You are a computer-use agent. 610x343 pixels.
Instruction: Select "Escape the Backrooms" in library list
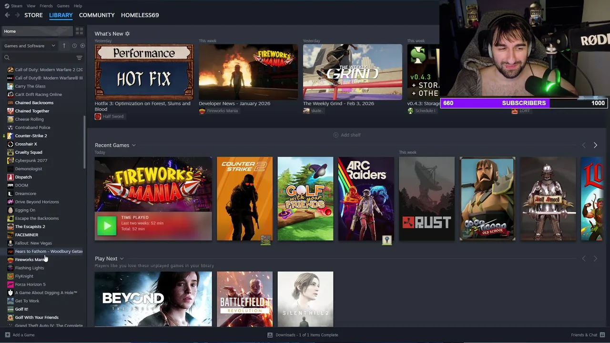(x=37, y=218)
